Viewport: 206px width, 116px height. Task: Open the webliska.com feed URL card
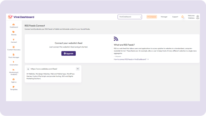click(53, 74)
